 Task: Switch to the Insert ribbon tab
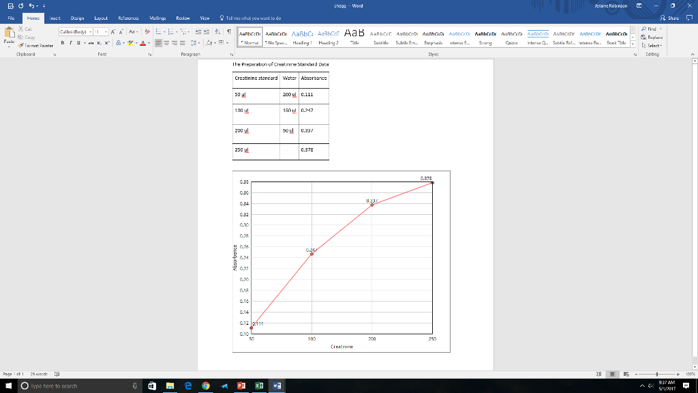[x=57, y=19]
